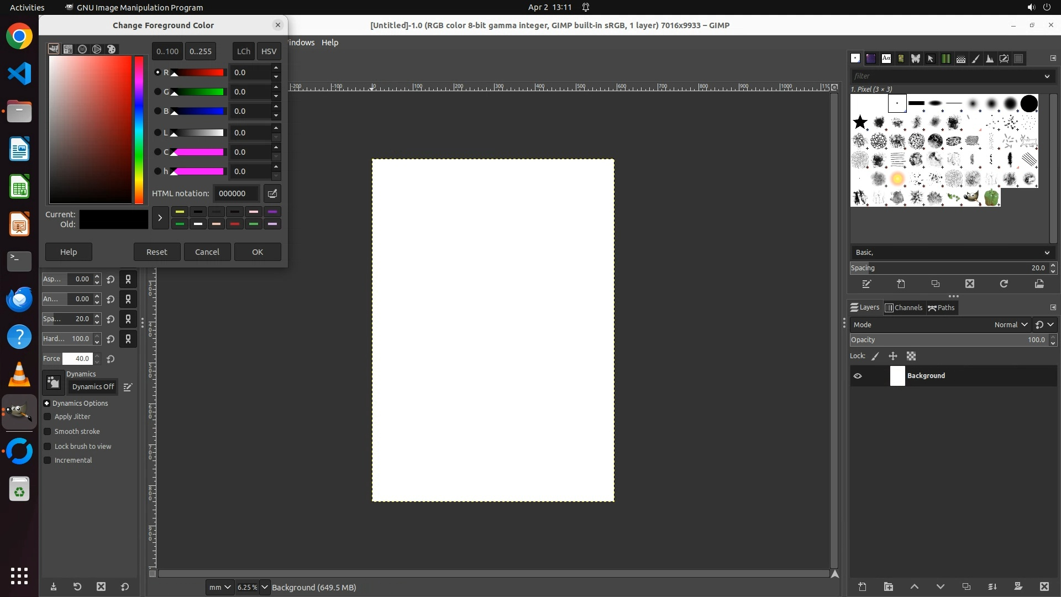This screenshot has height=597, width=1061.
Task: Switch to the color wheel selector icon
Action: (x=97, y=49)
